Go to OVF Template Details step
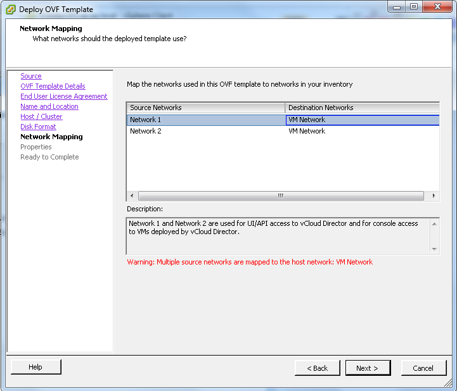Viewport: 457px width, 391px height. (53, 86)
